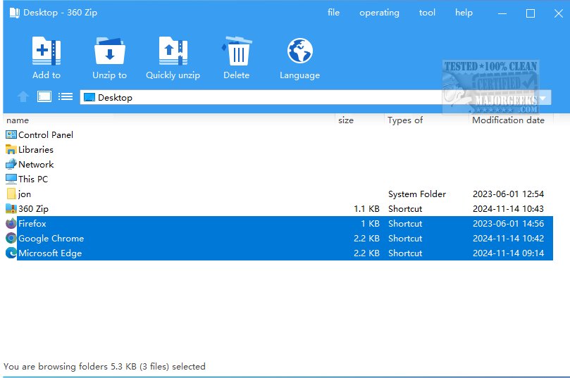Switch to list view mode
Image resolution: width=570 pixels, height=378 pixels.
(66, 96)
